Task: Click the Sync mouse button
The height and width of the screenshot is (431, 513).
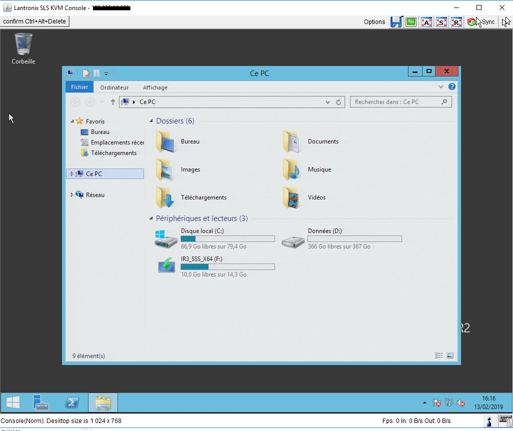Action: click(481, 22)
